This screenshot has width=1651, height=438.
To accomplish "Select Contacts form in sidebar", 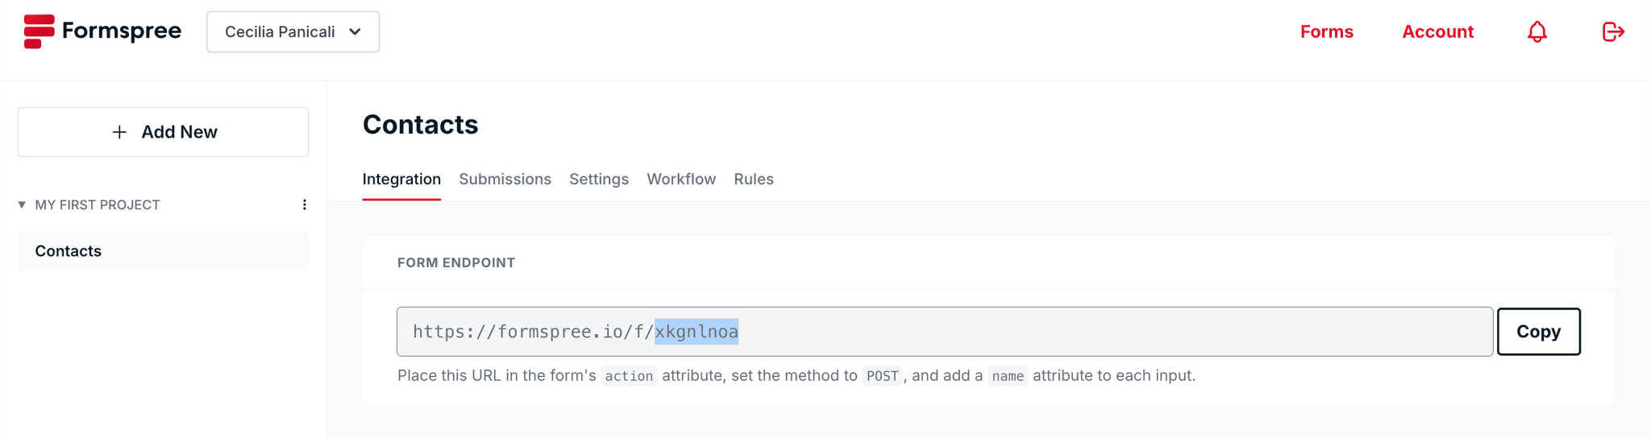I will pyautogui.click(x=163, y=250).
